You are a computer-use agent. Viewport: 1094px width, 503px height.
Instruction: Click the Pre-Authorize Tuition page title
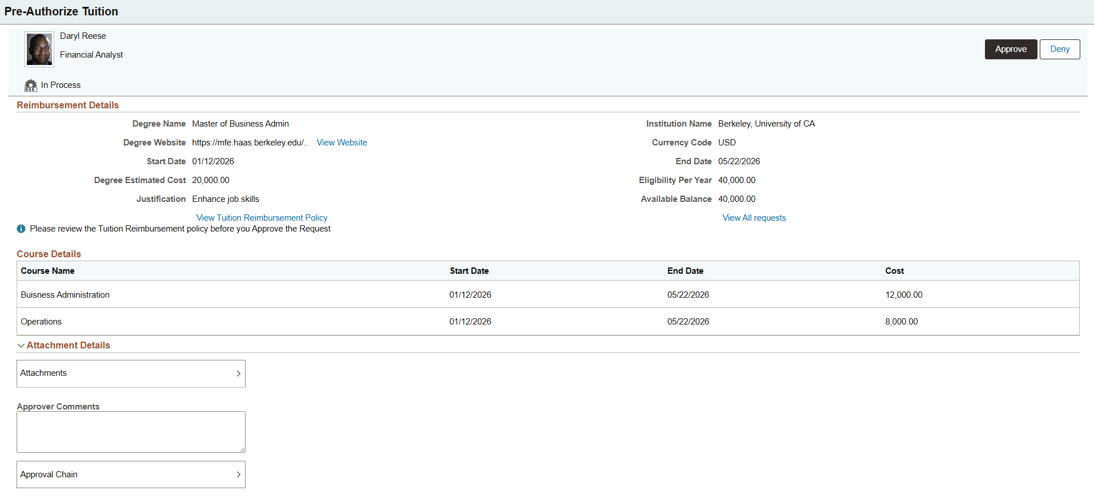point(61,11)
